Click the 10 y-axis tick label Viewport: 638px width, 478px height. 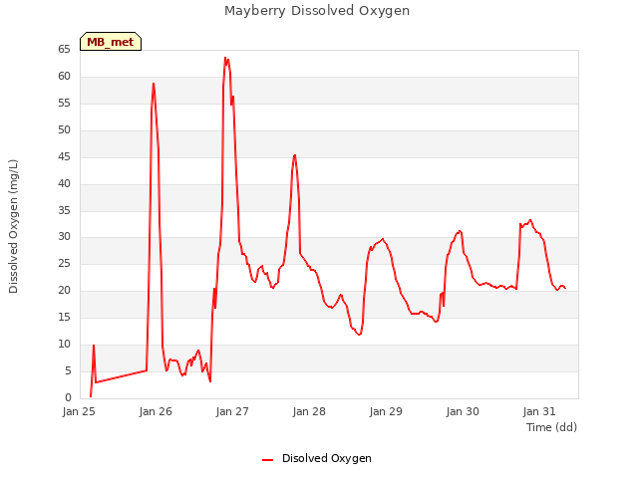pyautogui.click(x=64, y=344)
